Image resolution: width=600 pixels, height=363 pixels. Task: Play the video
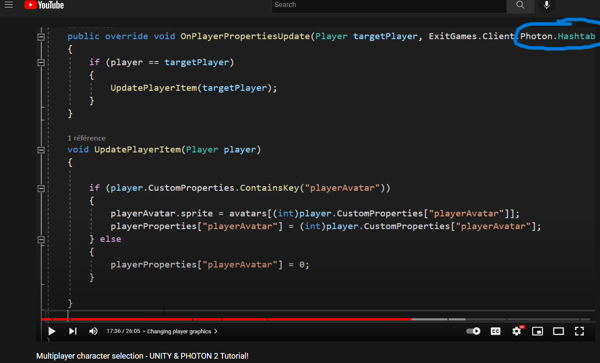pos(52,331)
